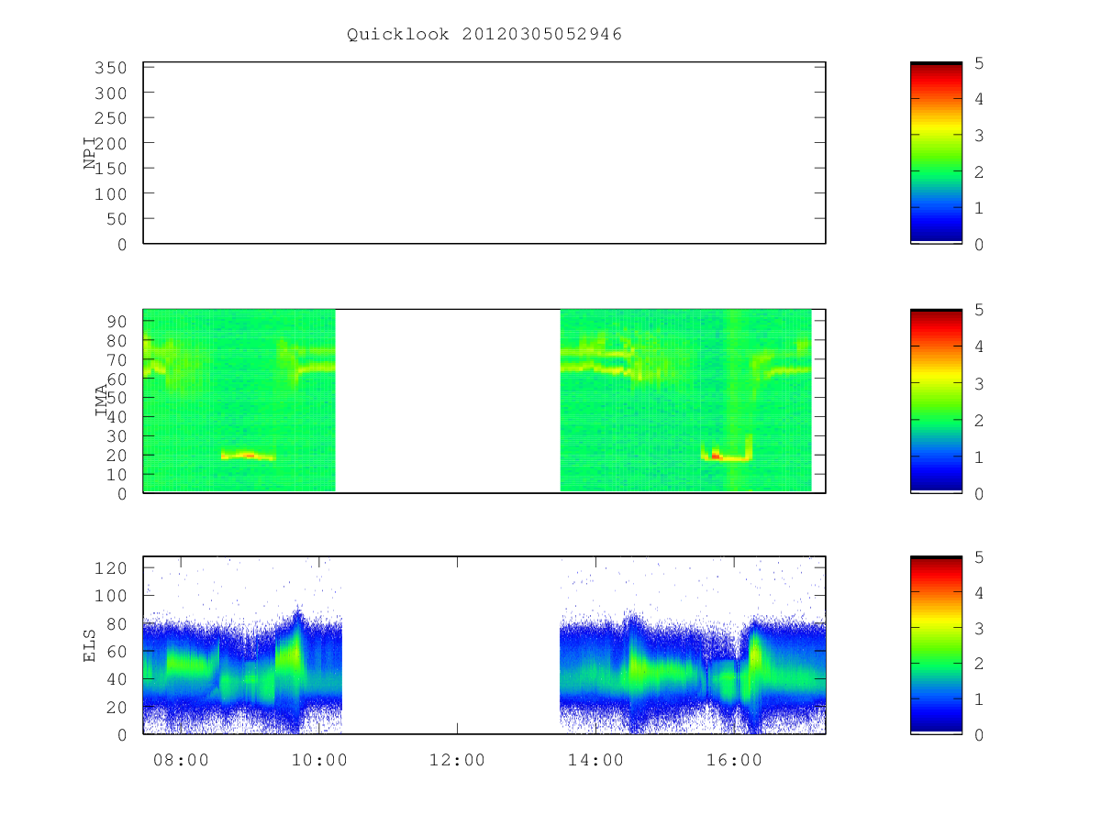Click the 30 tick on IMA axis

point(116,435)
